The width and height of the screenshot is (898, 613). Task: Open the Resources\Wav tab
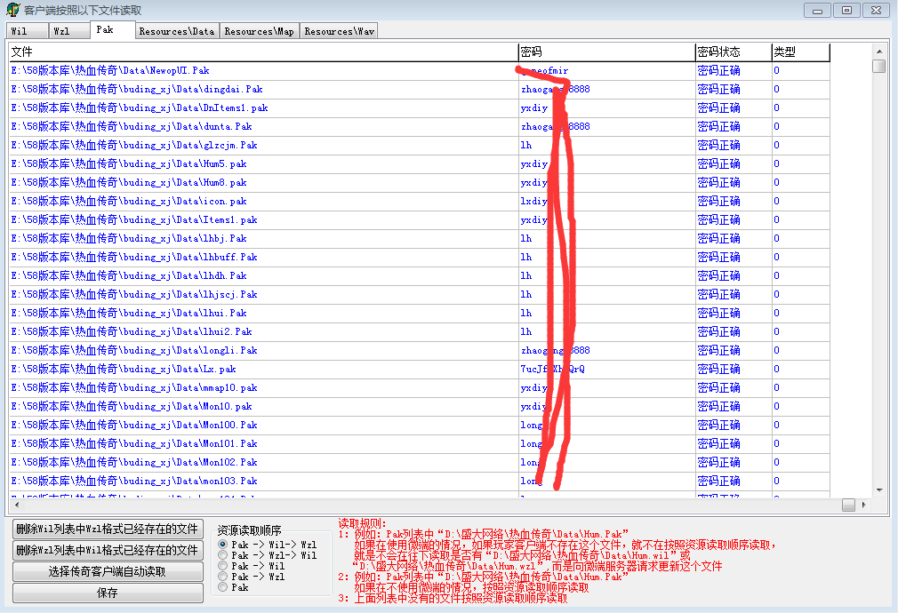pyautogui.click(x=339, y=31)
